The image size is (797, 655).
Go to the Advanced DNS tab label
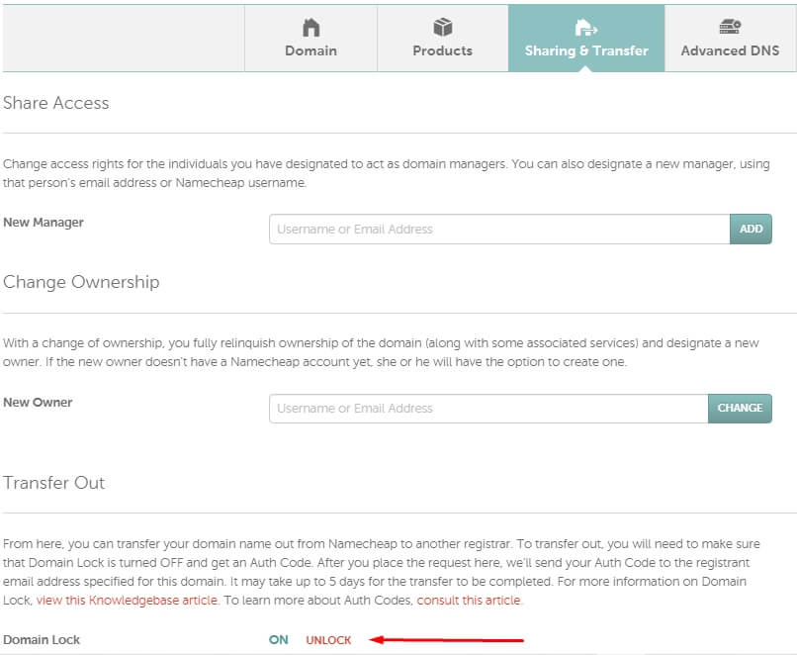pos(730,50)
